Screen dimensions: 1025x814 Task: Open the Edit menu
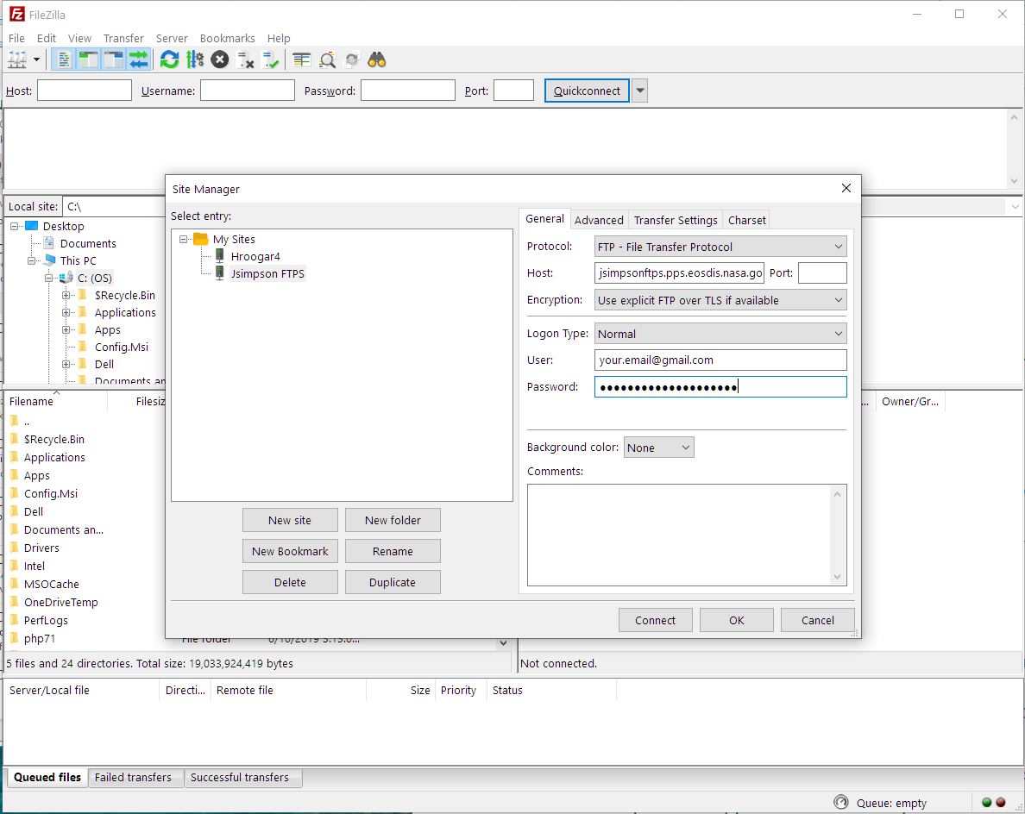click(47, 38)
